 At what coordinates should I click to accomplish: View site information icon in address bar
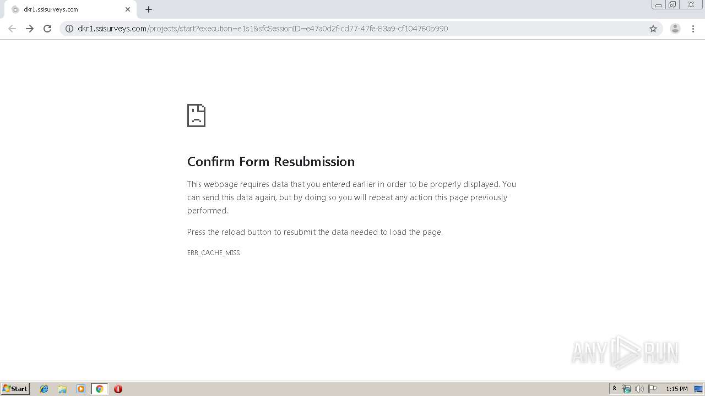pyautogui.click(x=69, y=29)
